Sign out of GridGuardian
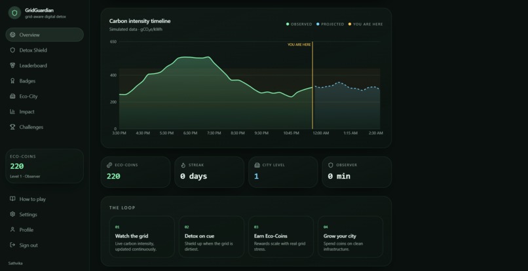 (45, 245)
